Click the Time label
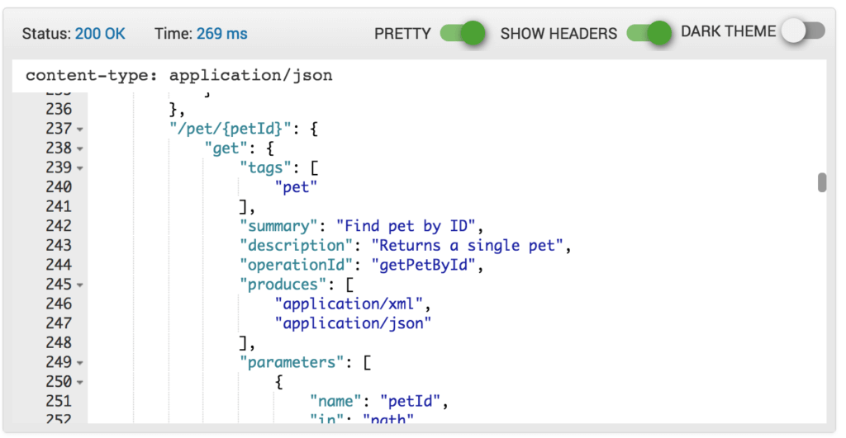This screenshot has height=438, width=846. pos(173,33)
